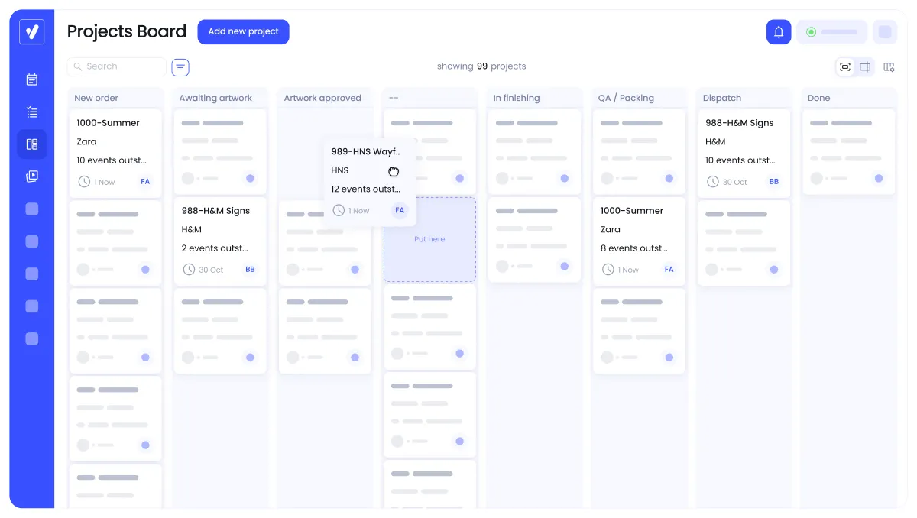This screenshot has height=518, width=917.
Task: Click '10 events outst...' on New order card
Action: point(112,160)
